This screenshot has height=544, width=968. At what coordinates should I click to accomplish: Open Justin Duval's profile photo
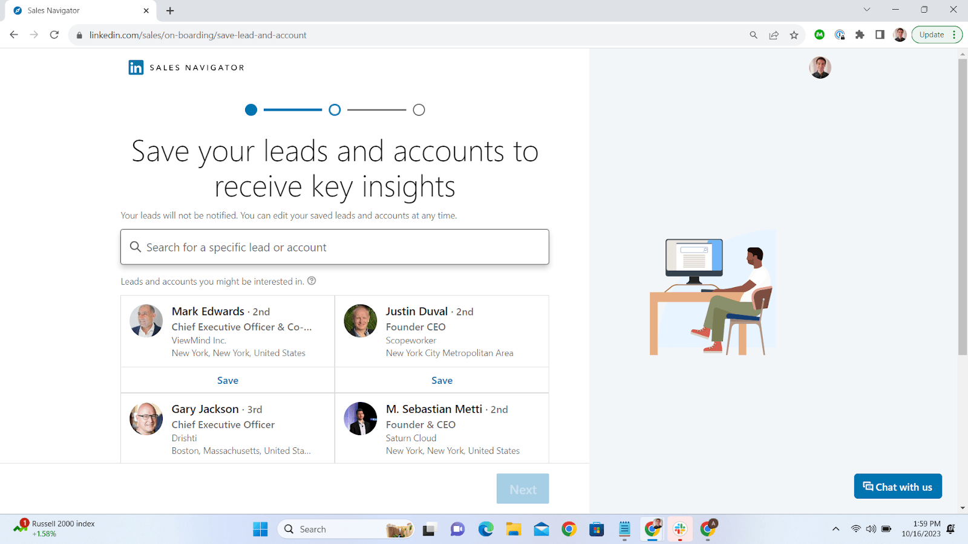pyautogui.click(x=361, y=320)
